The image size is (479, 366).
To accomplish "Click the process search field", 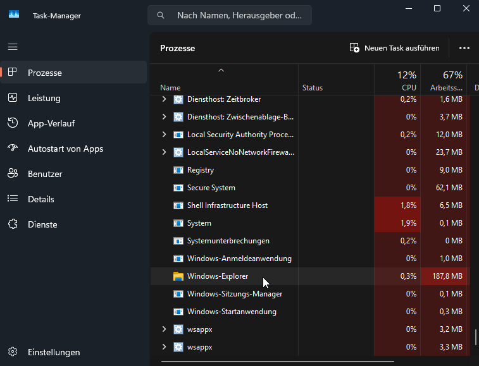I will tap(230, 15).
